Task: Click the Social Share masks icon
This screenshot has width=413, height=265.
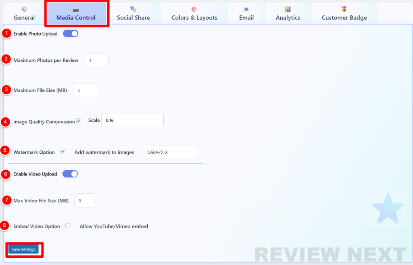Action: pos(133,9)
